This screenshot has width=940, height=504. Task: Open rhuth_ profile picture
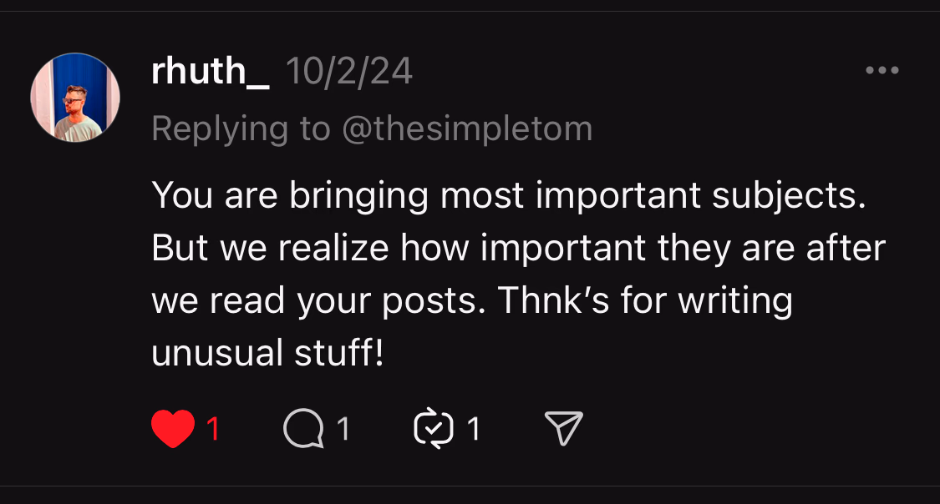(x=75, y=98)
